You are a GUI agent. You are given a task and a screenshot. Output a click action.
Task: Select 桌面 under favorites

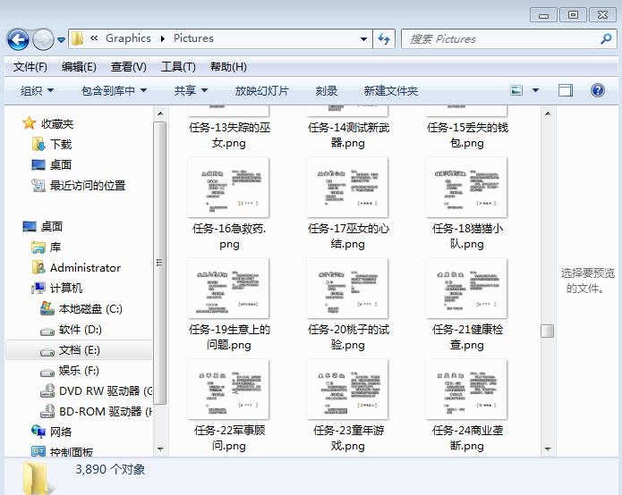(x=61, y=164)
